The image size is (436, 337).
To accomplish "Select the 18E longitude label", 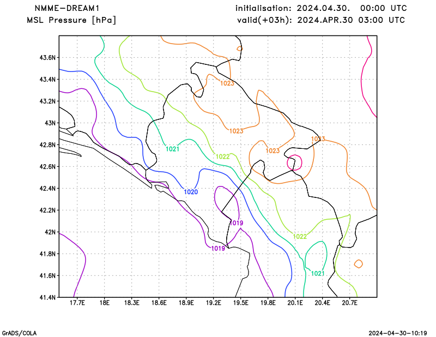I will (104, 303).
